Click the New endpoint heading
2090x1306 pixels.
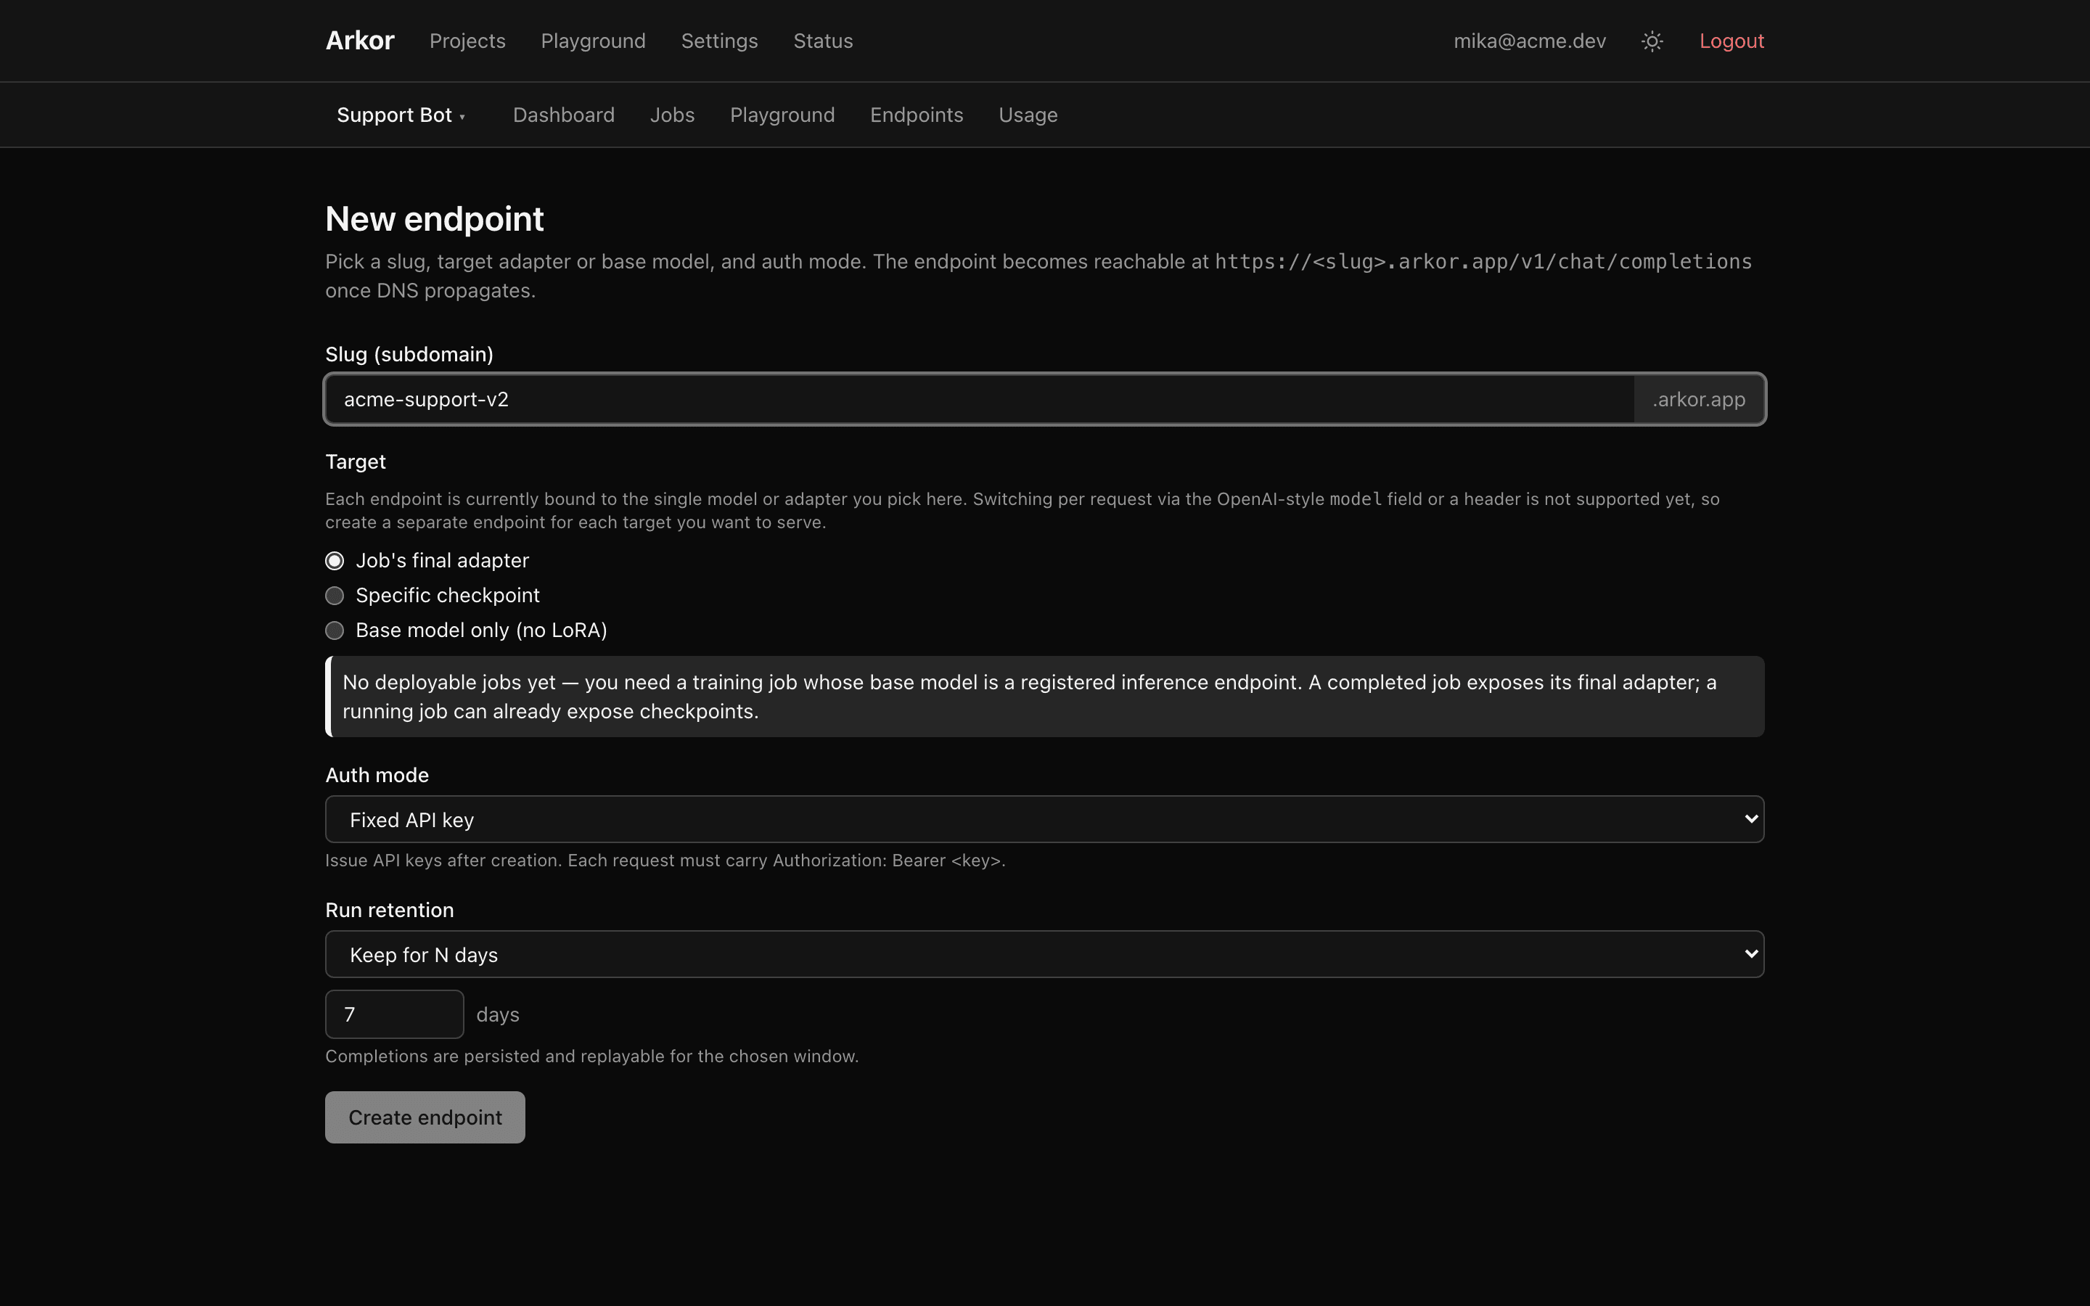click(435, 219)
